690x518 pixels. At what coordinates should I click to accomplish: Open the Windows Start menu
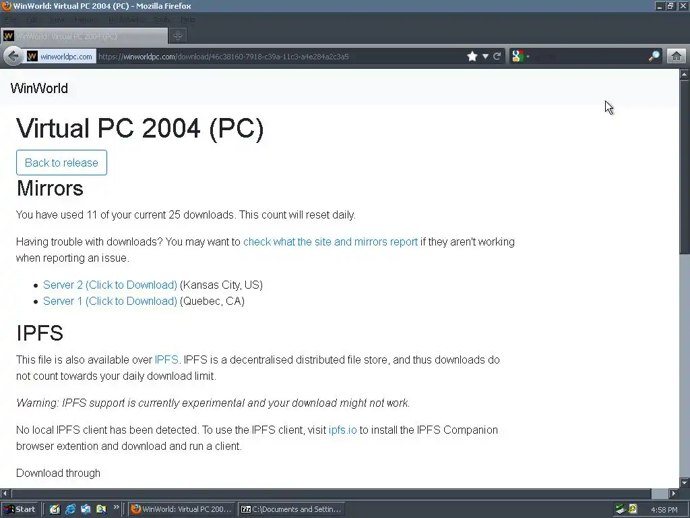20,509
